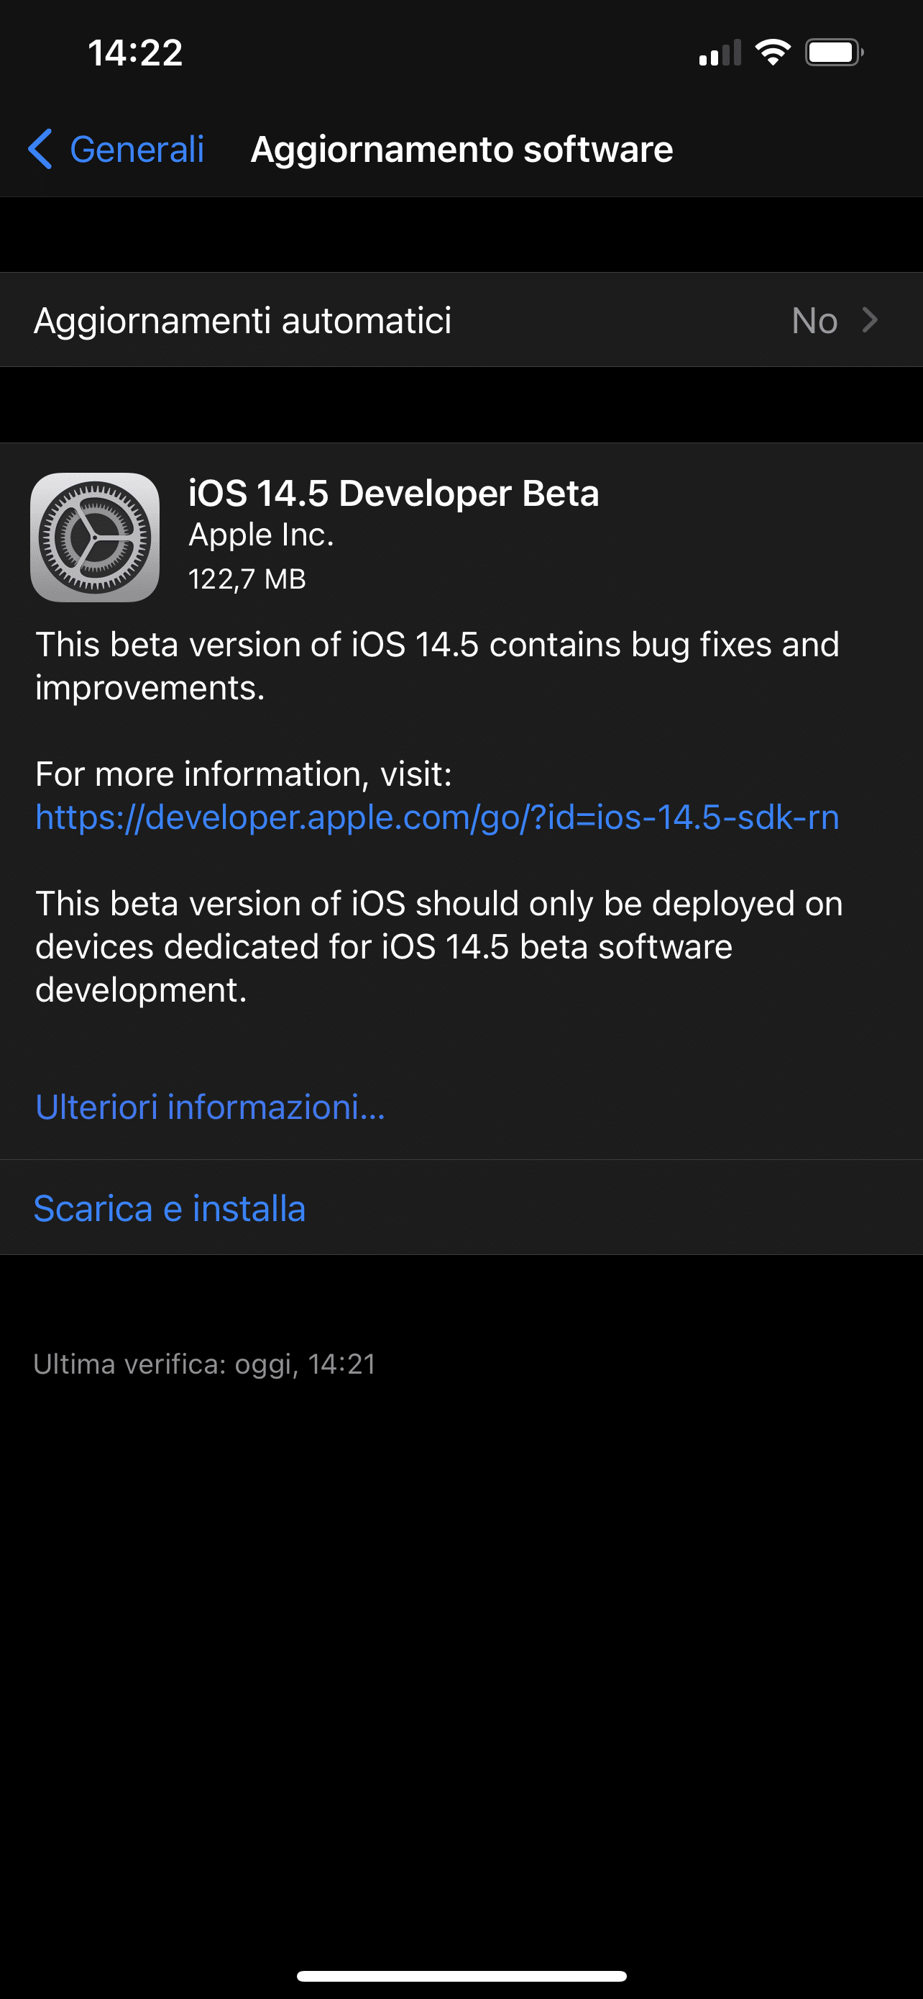
Task: Tap the 14:22 clock in status bar
Action: point(136,53)
